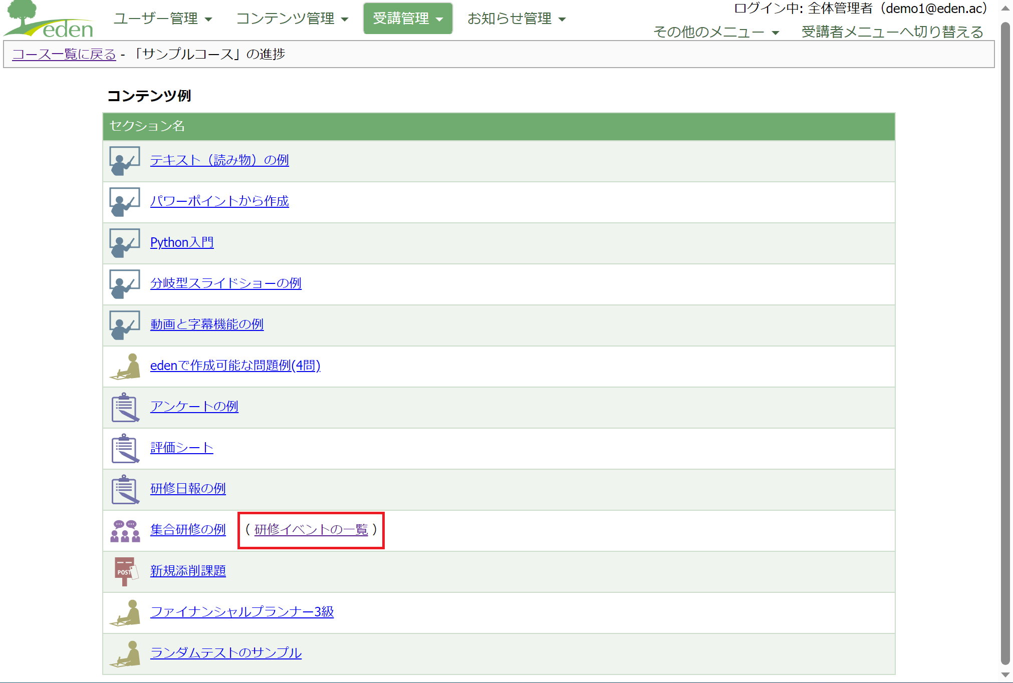
Task: Open the お知らせ管理 menu
Action: (516, 19)
